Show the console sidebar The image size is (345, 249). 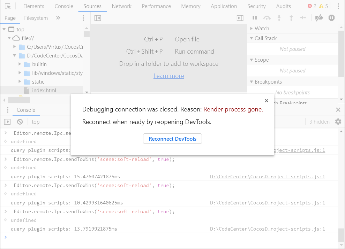(x=7, y=122)
